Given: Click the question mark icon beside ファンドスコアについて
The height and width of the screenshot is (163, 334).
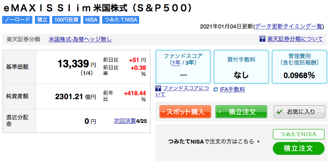Looking at the screenshot, I should [158, 88].
